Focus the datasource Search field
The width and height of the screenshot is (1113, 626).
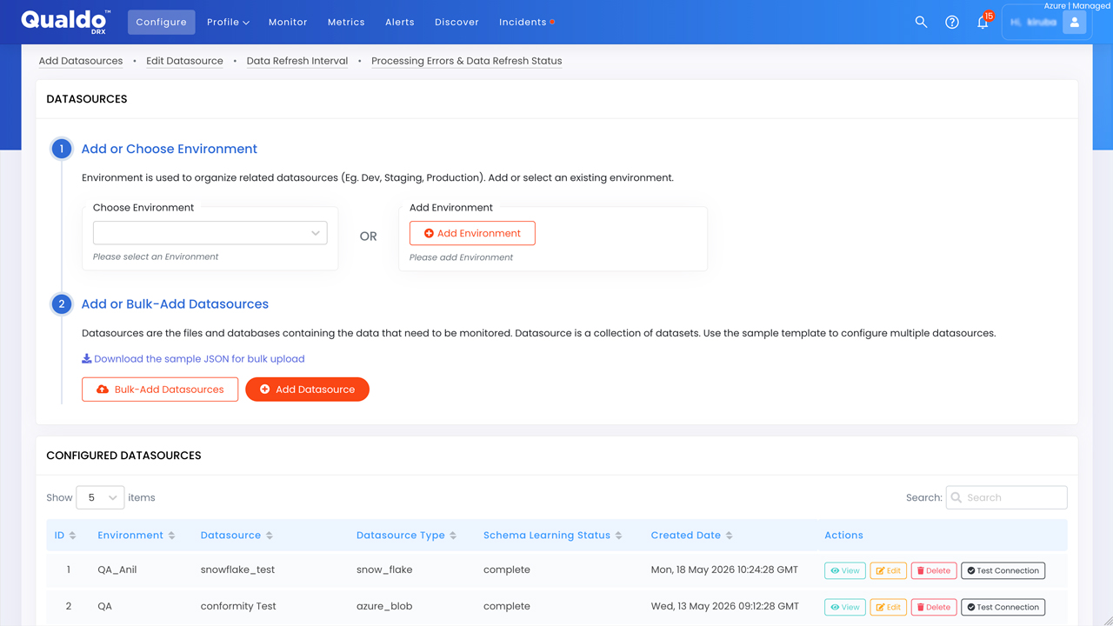(1006, 497)
